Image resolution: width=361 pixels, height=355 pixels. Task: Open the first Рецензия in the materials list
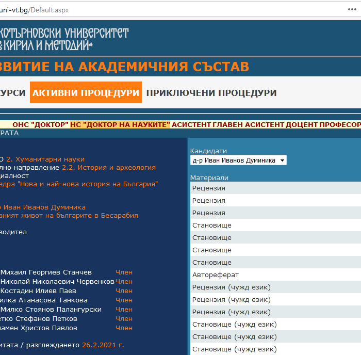pos(209,188)
